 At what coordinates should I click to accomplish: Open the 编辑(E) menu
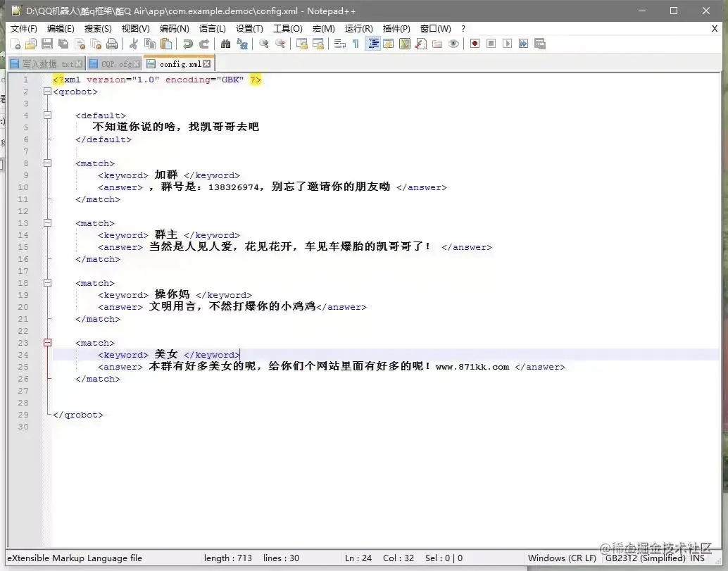tap(61, 29)
